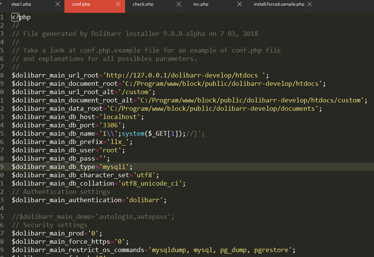Click the $dolibarr_main_document_root_alt variable
This screenshot has height=257, width=374.
[x=72, y=101]
